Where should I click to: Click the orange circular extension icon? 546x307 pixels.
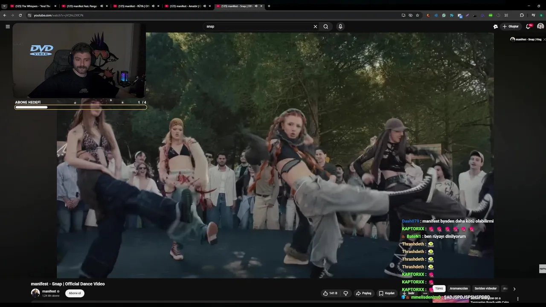(x=428, y=15)
